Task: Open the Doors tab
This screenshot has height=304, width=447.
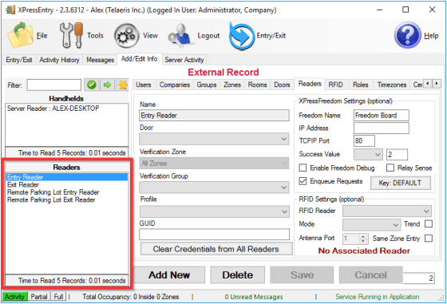Action: (x=282, y=85)
